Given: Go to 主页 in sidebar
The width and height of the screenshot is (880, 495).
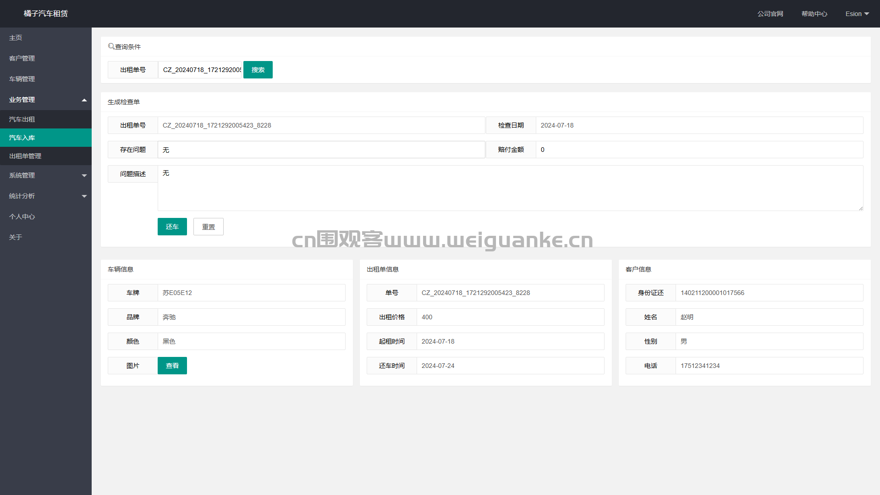Looking at the screenshot, I should tap(16, 38).
